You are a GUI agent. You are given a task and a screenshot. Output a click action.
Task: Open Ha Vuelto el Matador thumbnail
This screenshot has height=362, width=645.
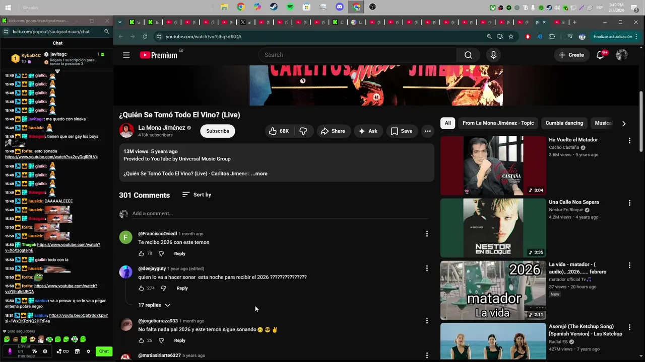(493, 165)
